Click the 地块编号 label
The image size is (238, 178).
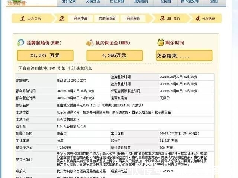[x=22, y=80]
